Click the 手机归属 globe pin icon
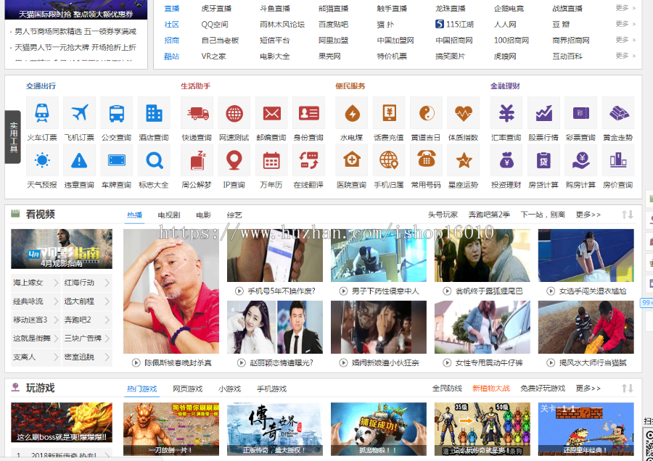The image size is (653, 461). click(x=389, y=160)
